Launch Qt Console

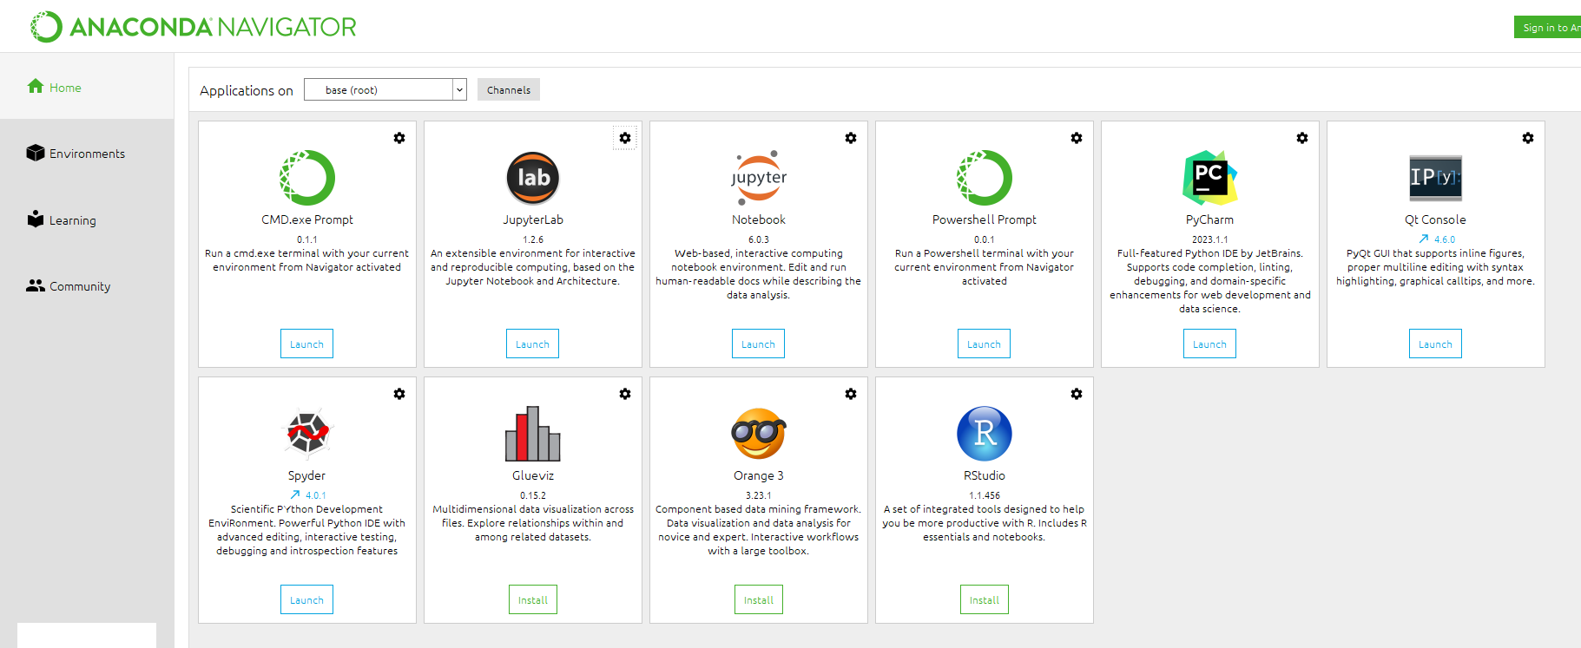click(1435, 344)
